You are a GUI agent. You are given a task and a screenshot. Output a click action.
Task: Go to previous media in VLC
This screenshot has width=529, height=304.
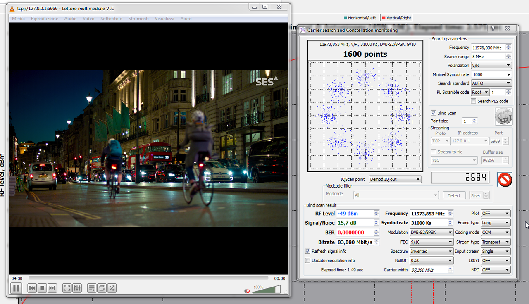[32, 288]
